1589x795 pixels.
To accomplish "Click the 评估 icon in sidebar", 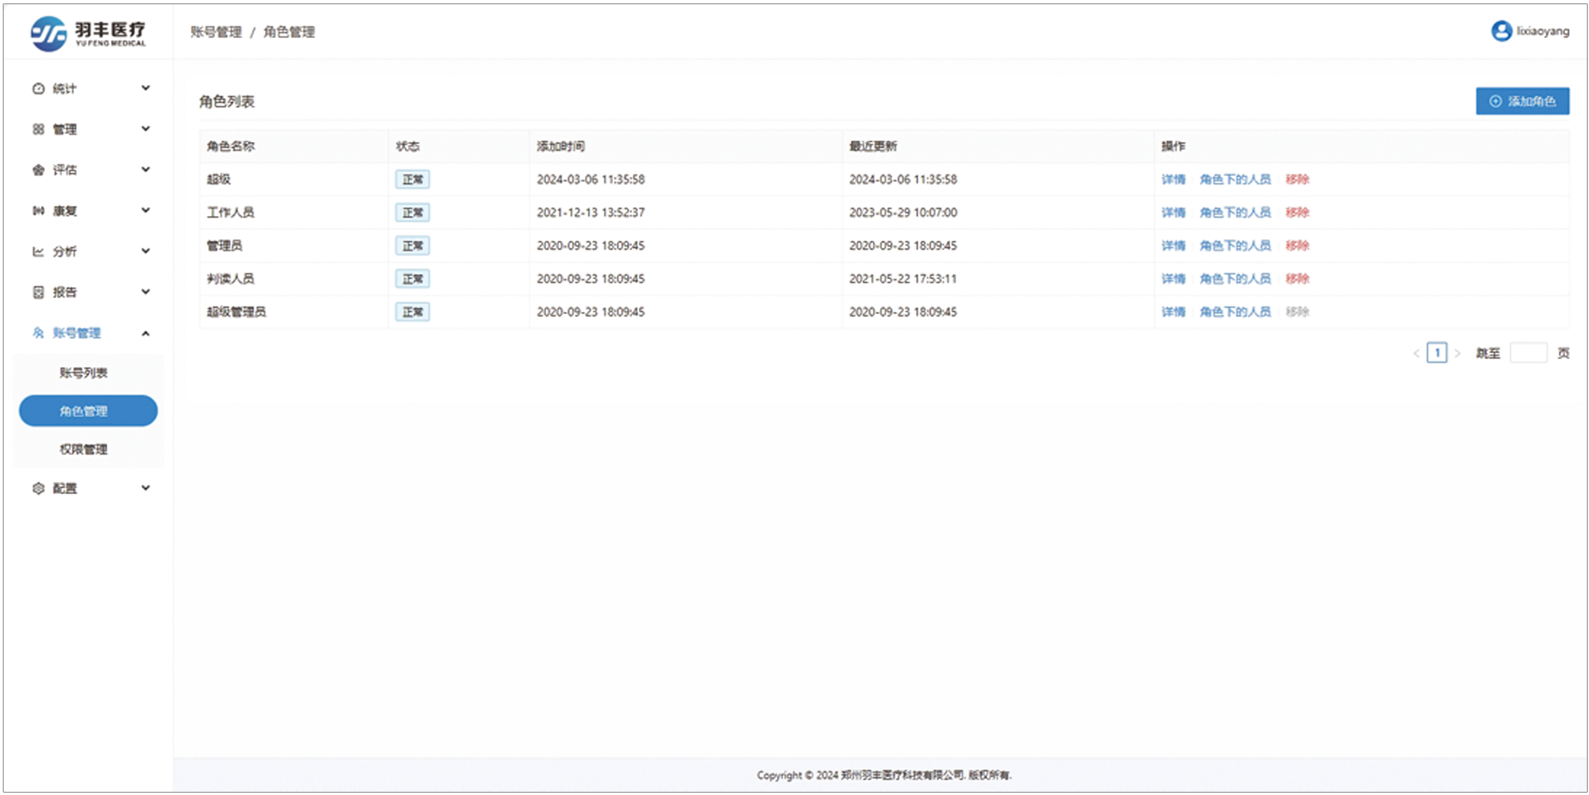I will 38,170.
